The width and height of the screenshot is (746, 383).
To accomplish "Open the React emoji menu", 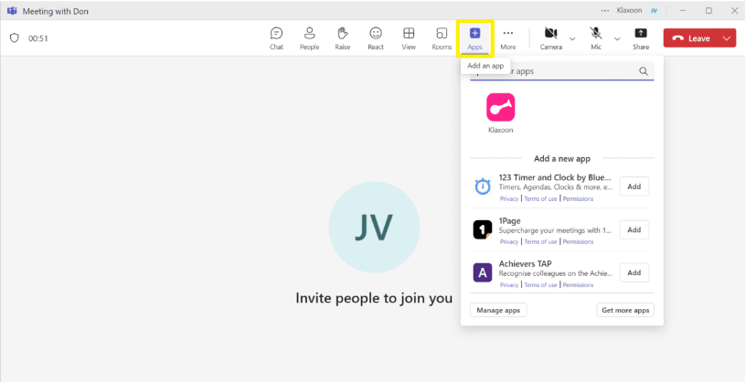I will coord(376,37).
